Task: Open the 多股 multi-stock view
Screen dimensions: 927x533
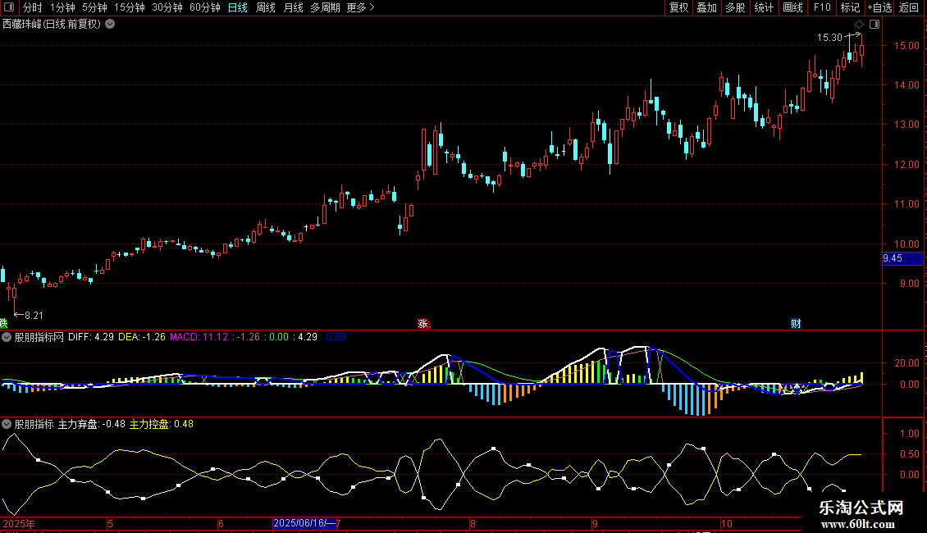Action: (x=735, y=7)
